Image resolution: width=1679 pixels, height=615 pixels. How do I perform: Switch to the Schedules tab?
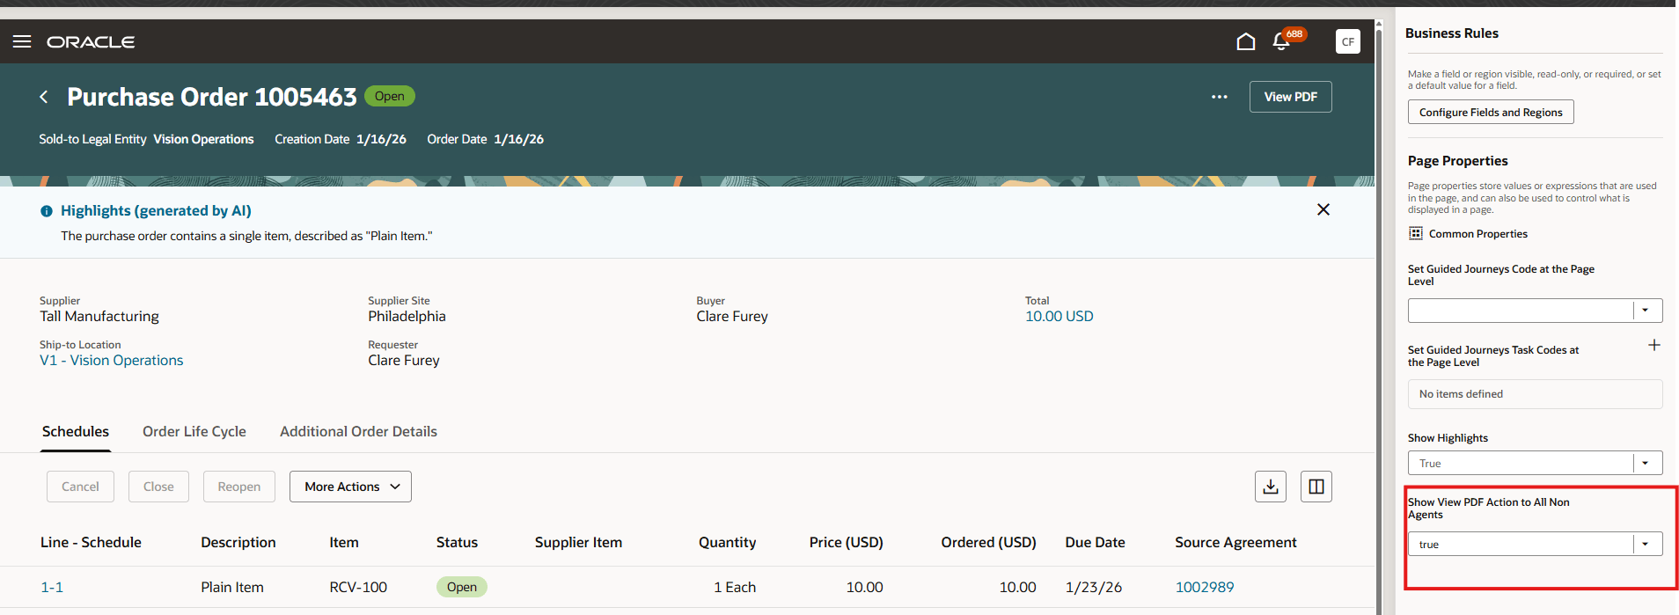(76, 431)
